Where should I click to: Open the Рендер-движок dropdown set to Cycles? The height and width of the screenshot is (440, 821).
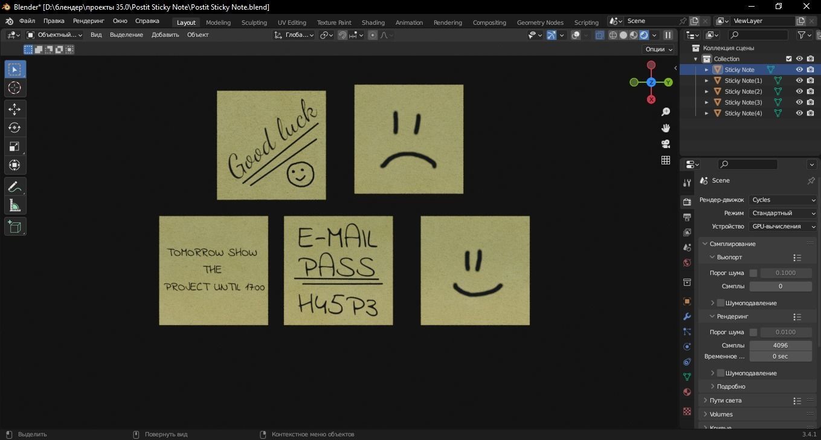coord(782,199)
